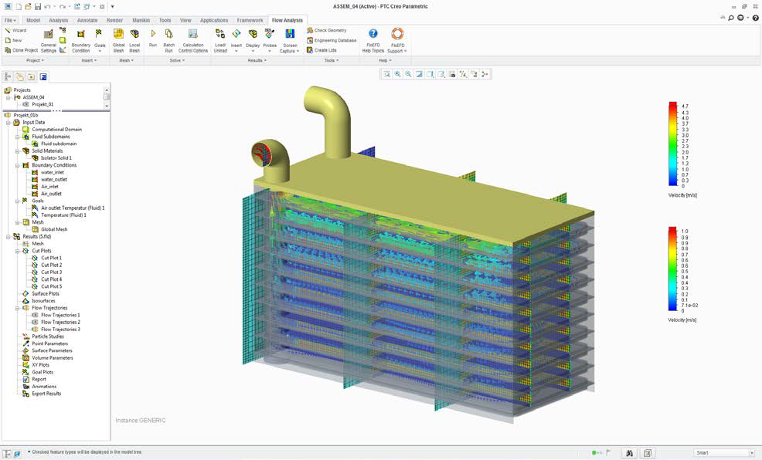The height and width of the screenshot is (460, 762).
Task: Open FloEFD Help Topics
Action: coord(372,34)
